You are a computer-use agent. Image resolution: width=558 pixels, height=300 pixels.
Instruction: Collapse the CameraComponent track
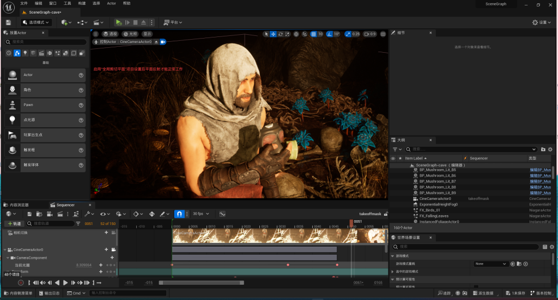point(8,258)
